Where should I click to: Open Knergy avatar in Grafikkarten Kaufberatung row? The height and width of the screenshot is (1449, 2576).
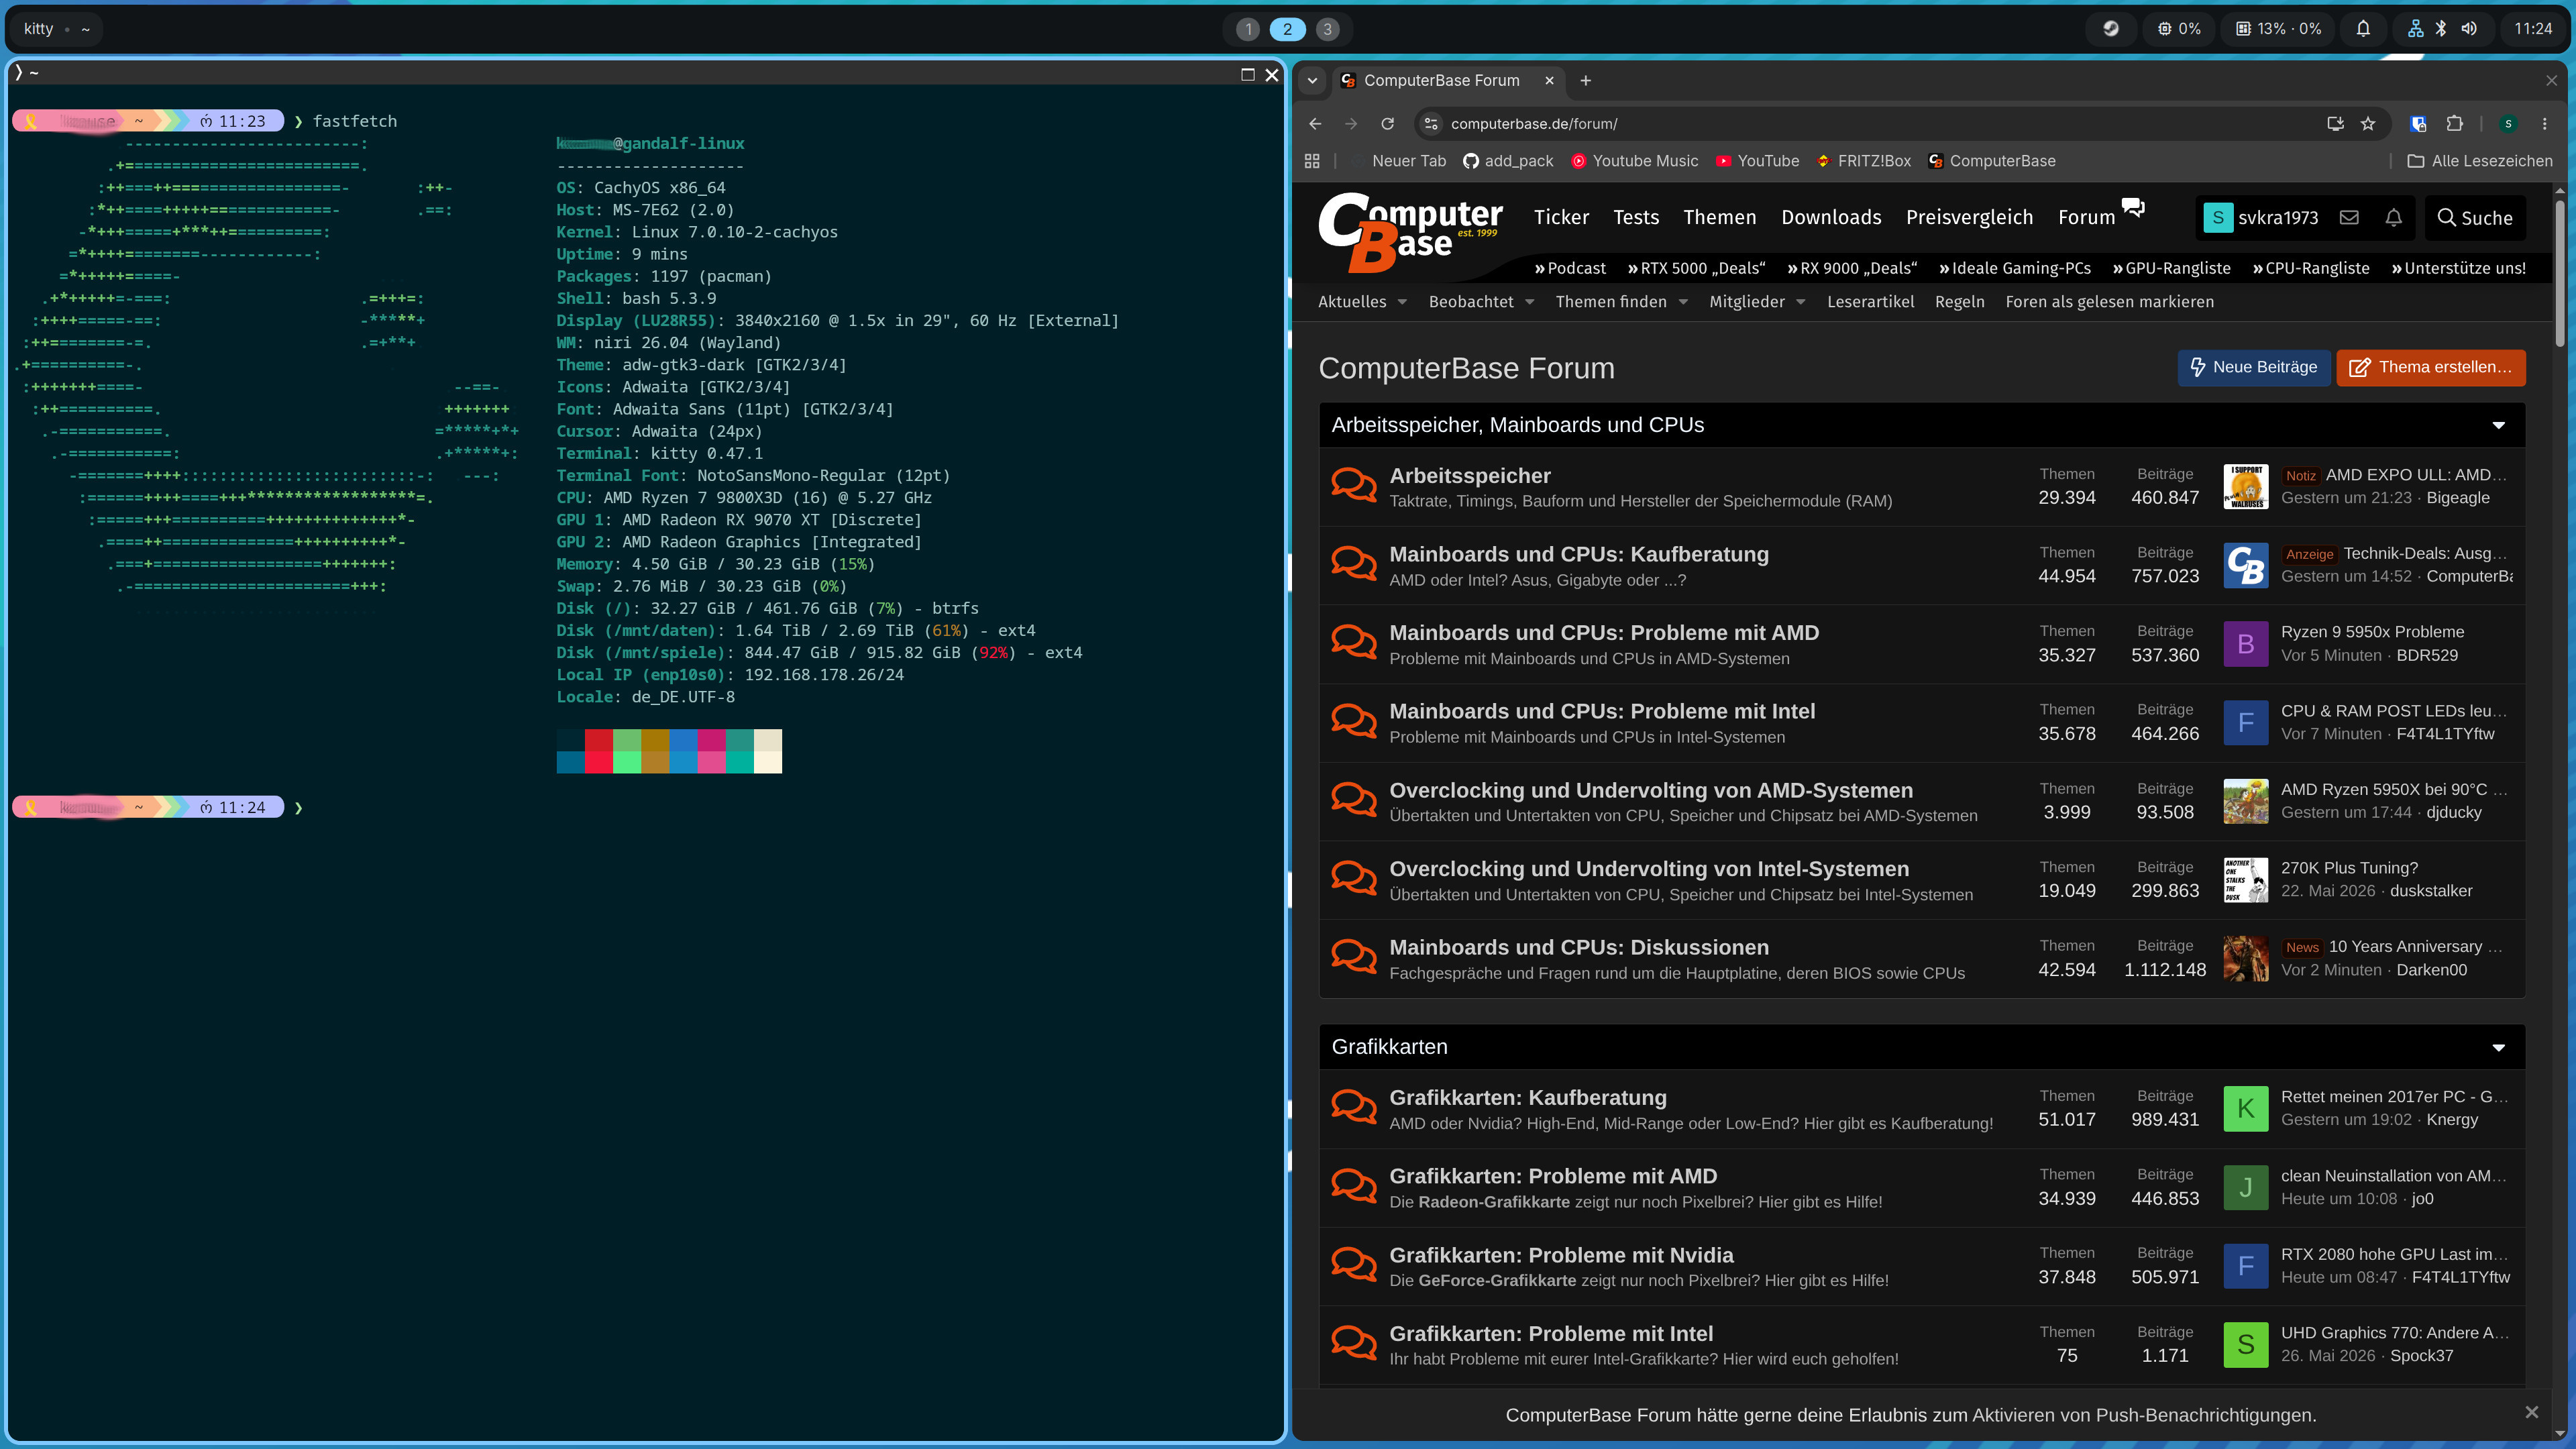[2245, 1108]
